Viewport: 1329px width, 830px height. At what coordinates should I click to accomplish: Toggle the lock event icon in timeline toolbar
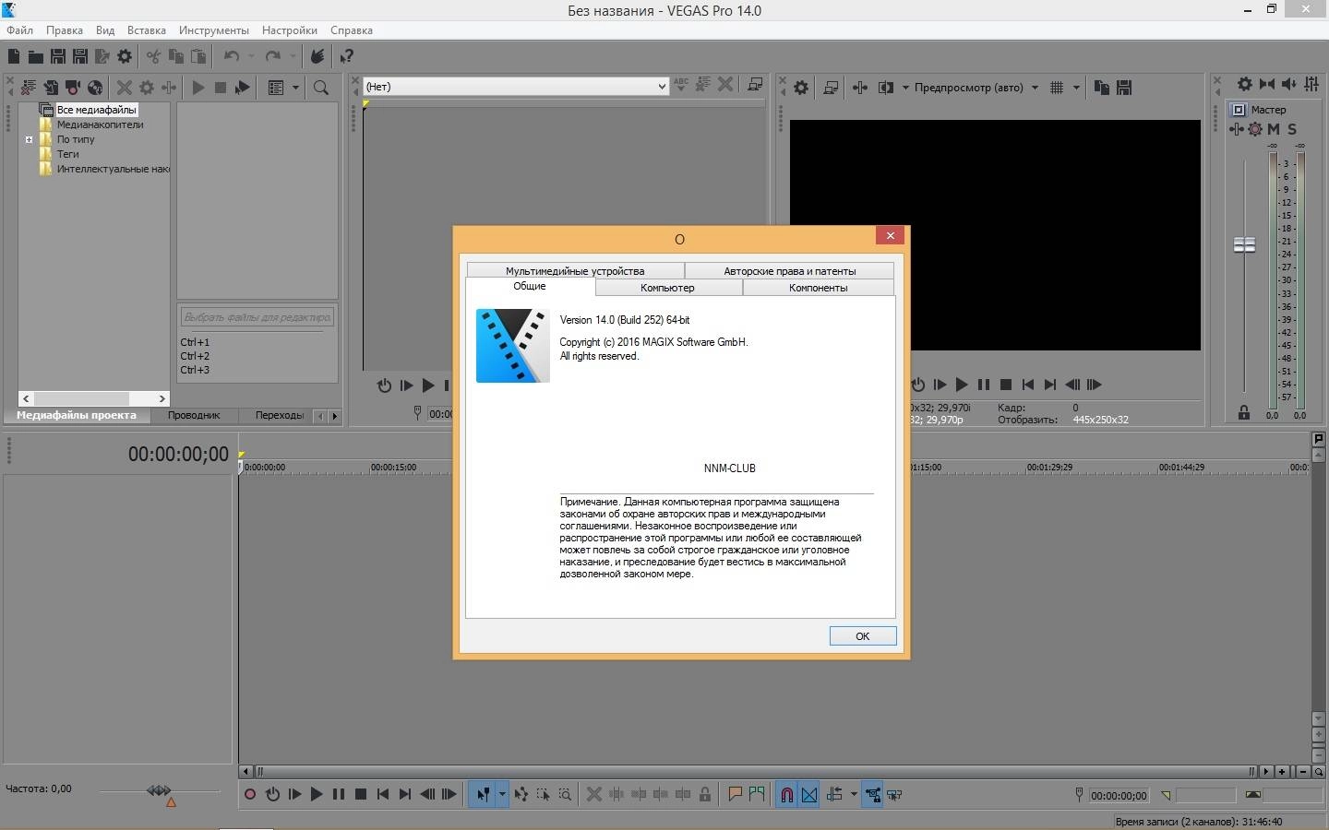pyautogui.click(x=705, y=794)
